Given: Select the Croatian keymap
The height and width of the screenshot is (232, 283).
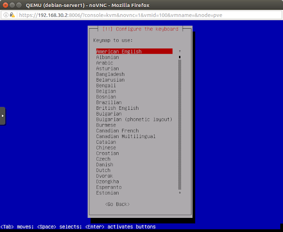Looking at the screenshot, I should tap(107, 153).
